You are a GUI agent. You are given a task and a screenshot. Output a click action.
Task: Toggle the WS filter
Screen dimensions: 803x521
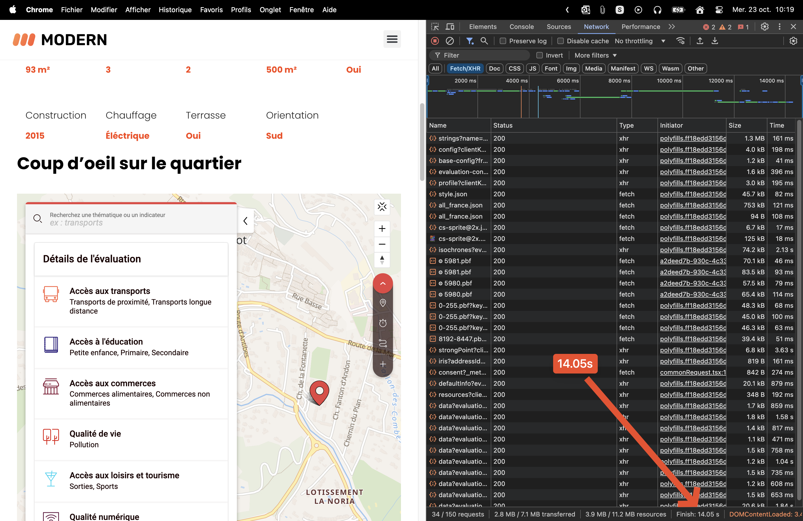pyautogui.click(x=648, y=68)
